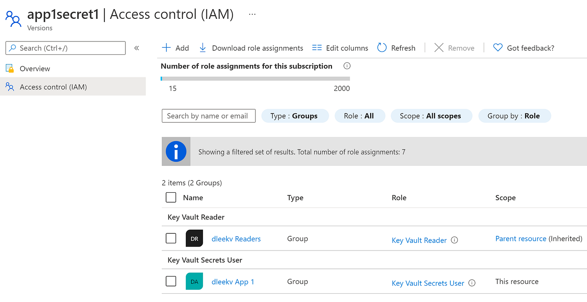Click the Edit columns icon

[x=317, y=48]
